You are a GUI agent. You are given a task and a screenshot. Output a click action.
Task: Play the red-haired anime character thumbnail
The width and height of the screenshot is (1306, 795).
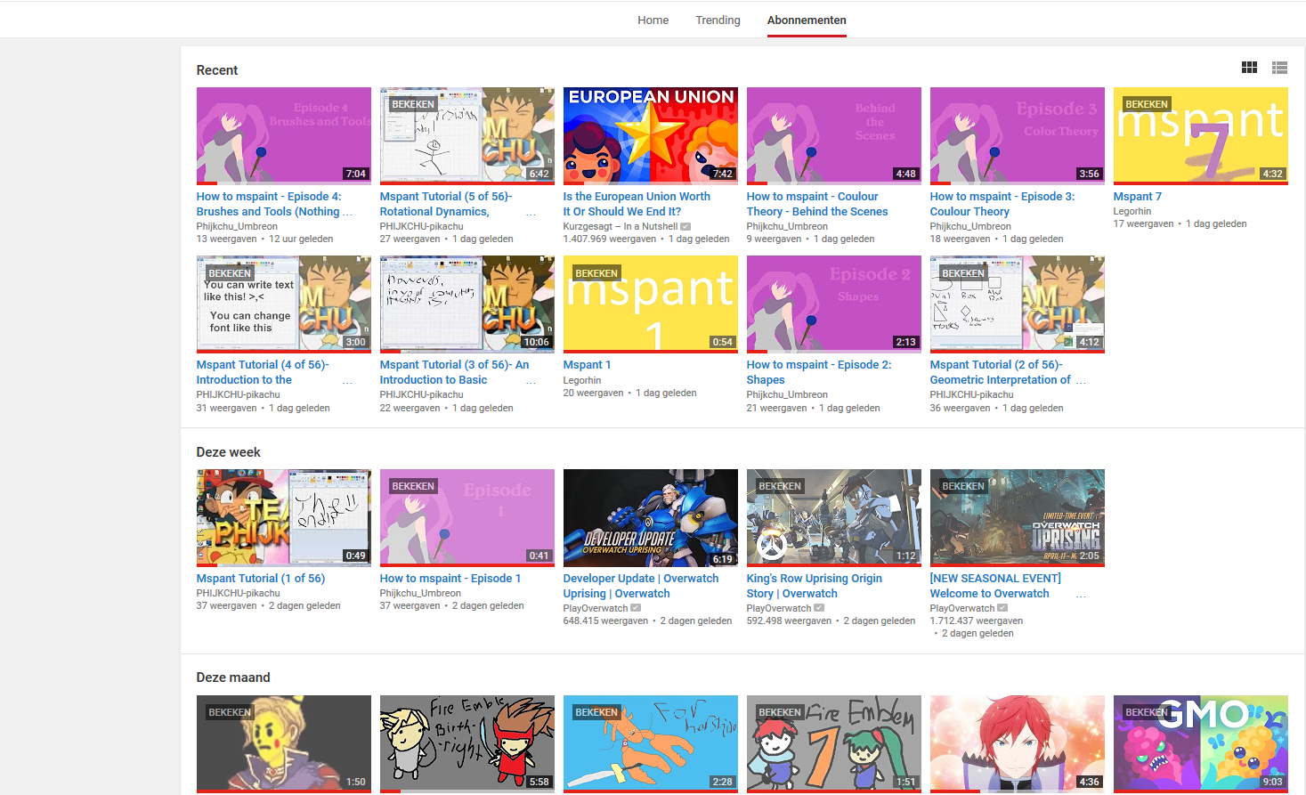[1018, 743]
